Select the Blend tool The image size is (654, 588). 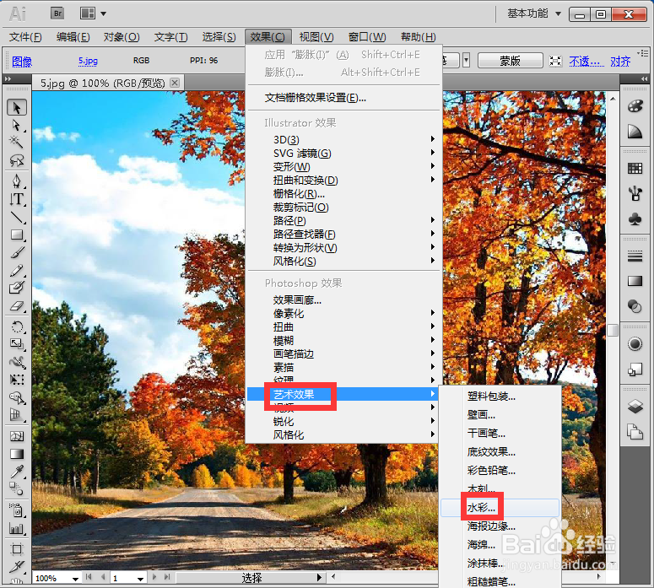point(17,488)
